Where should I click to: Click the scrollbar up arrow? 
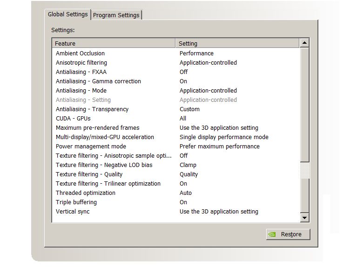(304, 43)
